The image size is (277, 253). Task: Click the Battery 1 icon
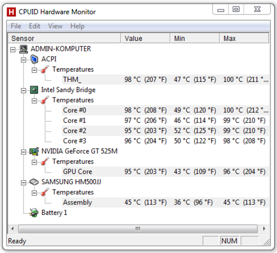tap(34, 213)
